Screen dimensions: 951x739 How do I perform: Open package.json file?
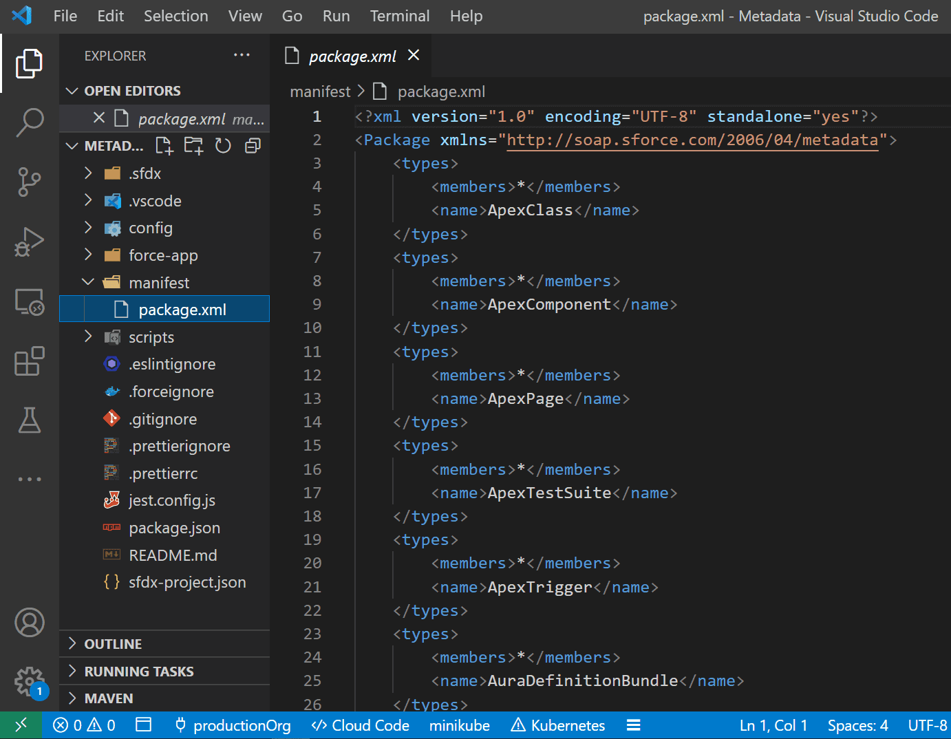[164, 528]
